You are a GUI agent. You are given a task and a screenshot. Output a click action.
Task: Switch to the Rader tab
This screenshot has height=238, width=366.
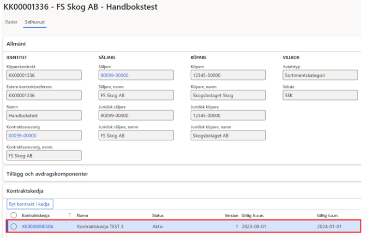[10, 22]
